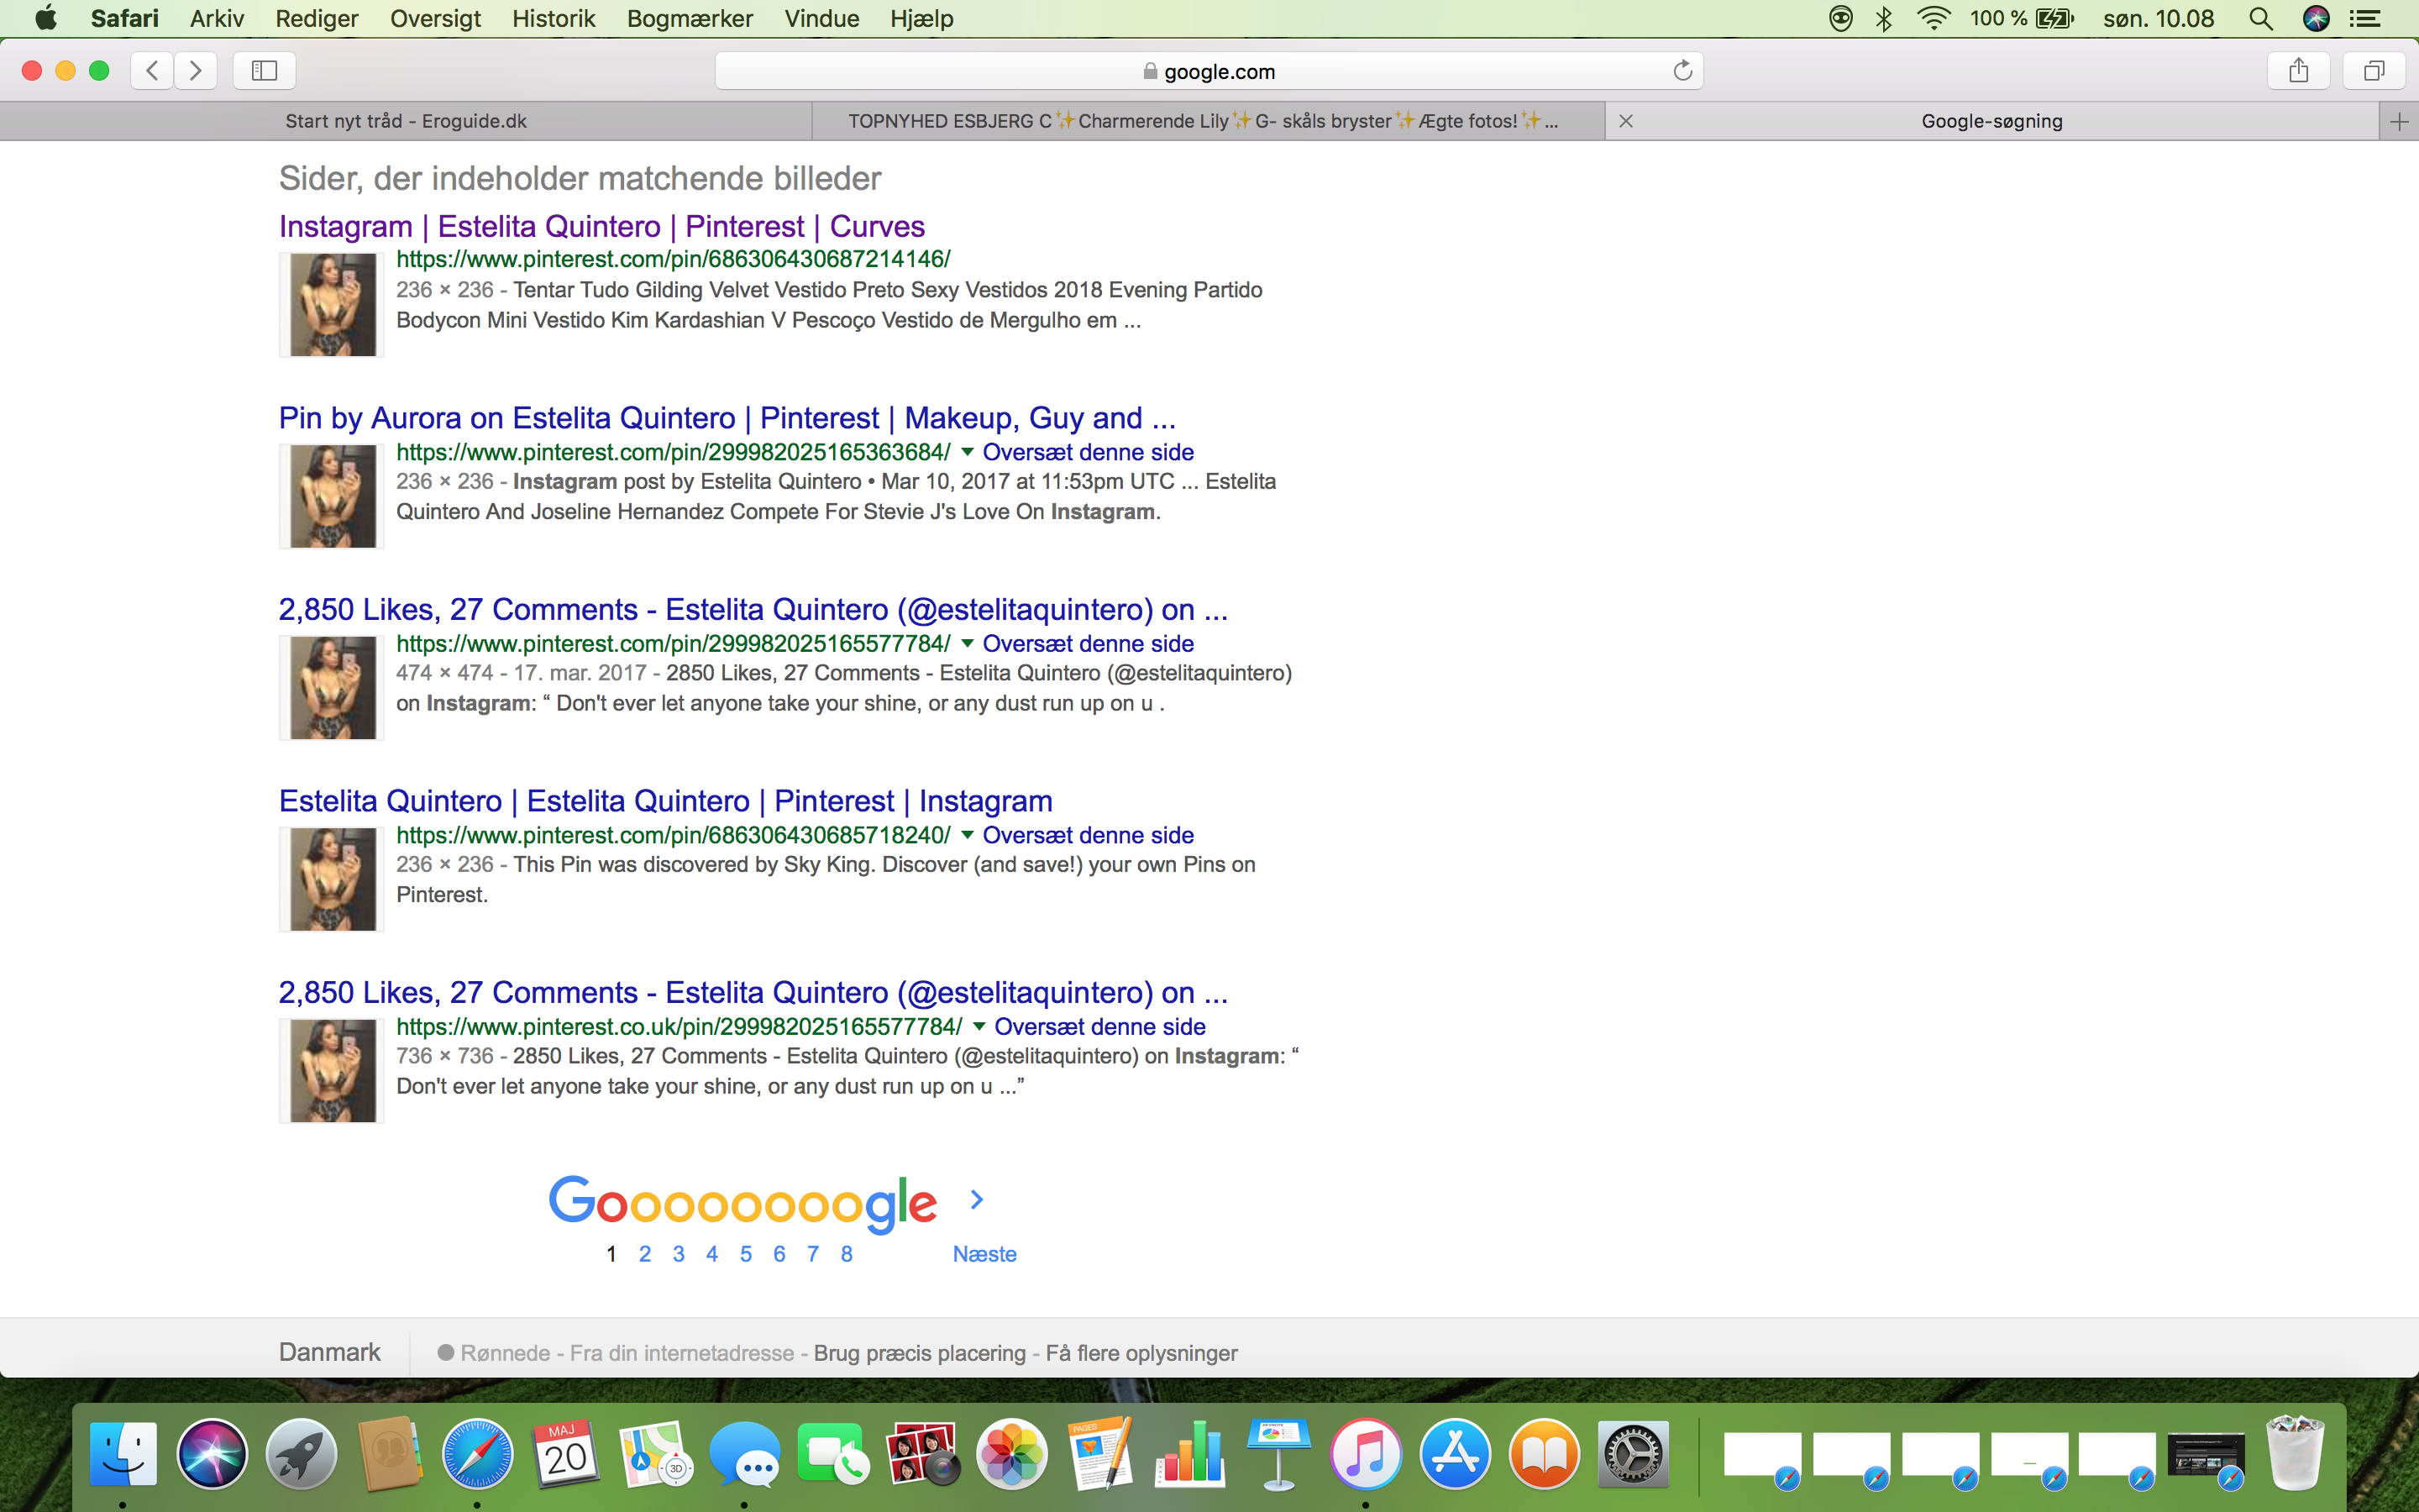Open Maps in the Dock
The height and width of the screenshot is (1512, 2419).
click(x=656, y=1453)
